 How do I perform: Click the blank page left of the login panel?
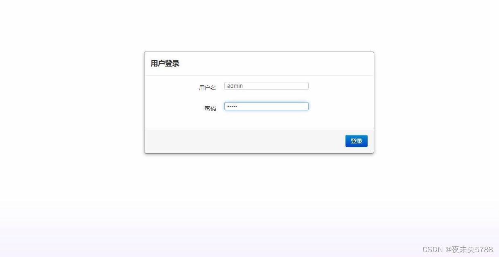72,102
